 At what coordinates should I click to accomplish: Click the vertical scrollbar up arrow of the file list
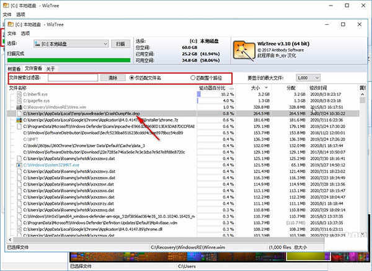coord(362,94)
